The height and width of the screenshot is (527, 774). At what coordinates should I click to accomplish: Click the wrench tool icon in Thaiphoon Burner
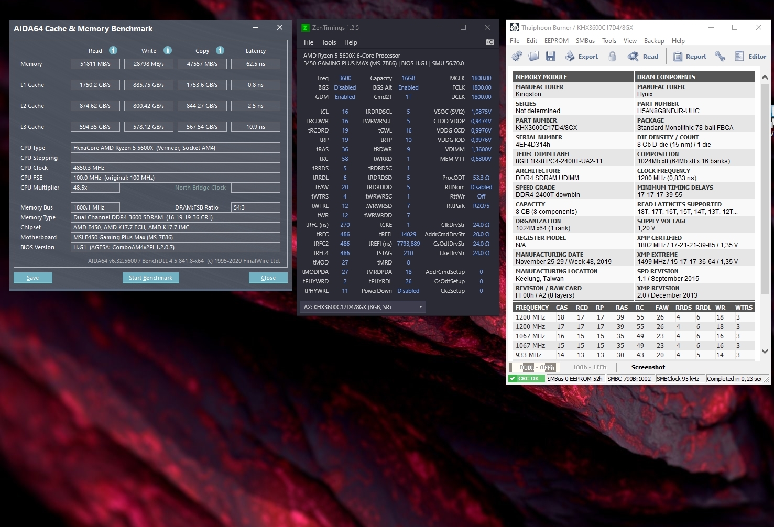click(720, 57)
